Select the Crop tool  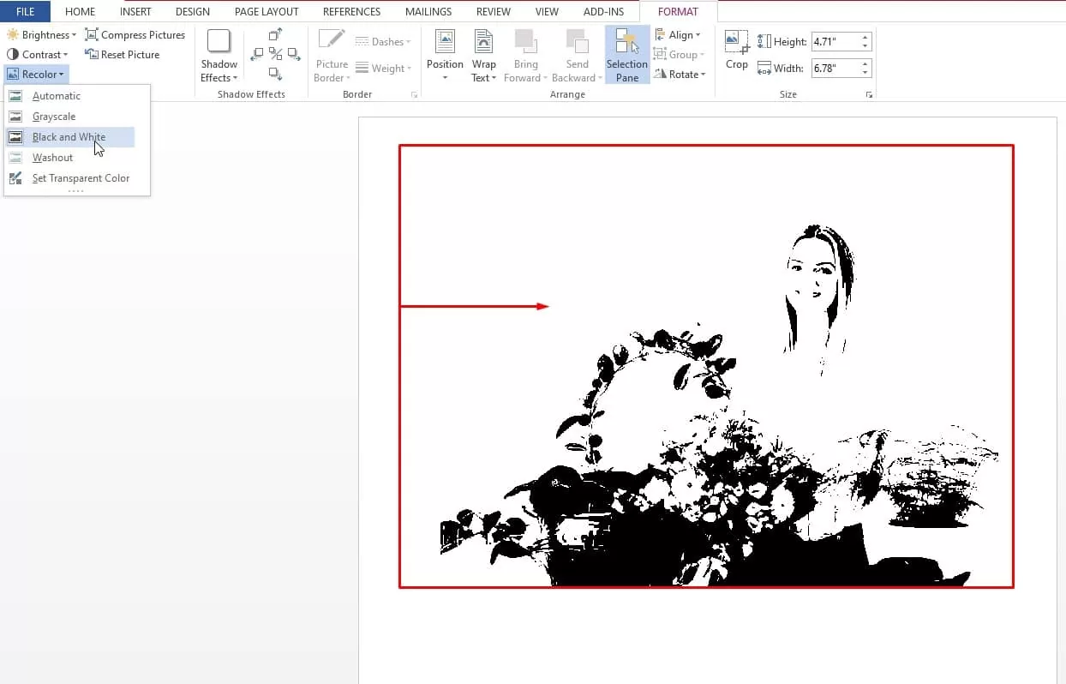tap(736, 50)
